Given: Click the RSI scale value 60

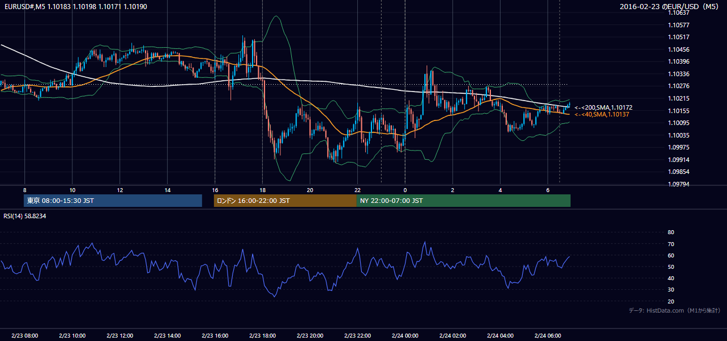Looking at the screenshot, I should [671, 255].
